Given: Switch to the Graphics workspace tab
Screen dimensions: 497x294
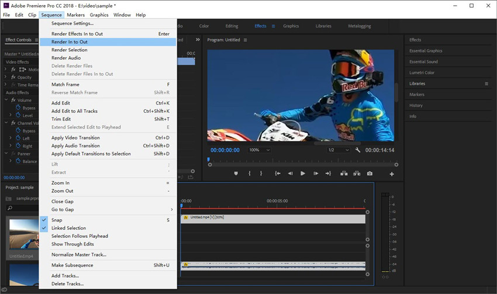Looking at the screenshot, I should click(x=291, y=26).
